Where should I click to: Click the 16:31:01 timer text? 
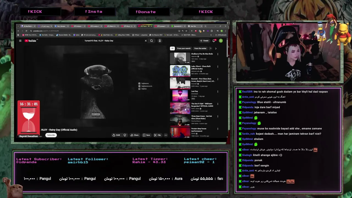(x=29, y=104)
